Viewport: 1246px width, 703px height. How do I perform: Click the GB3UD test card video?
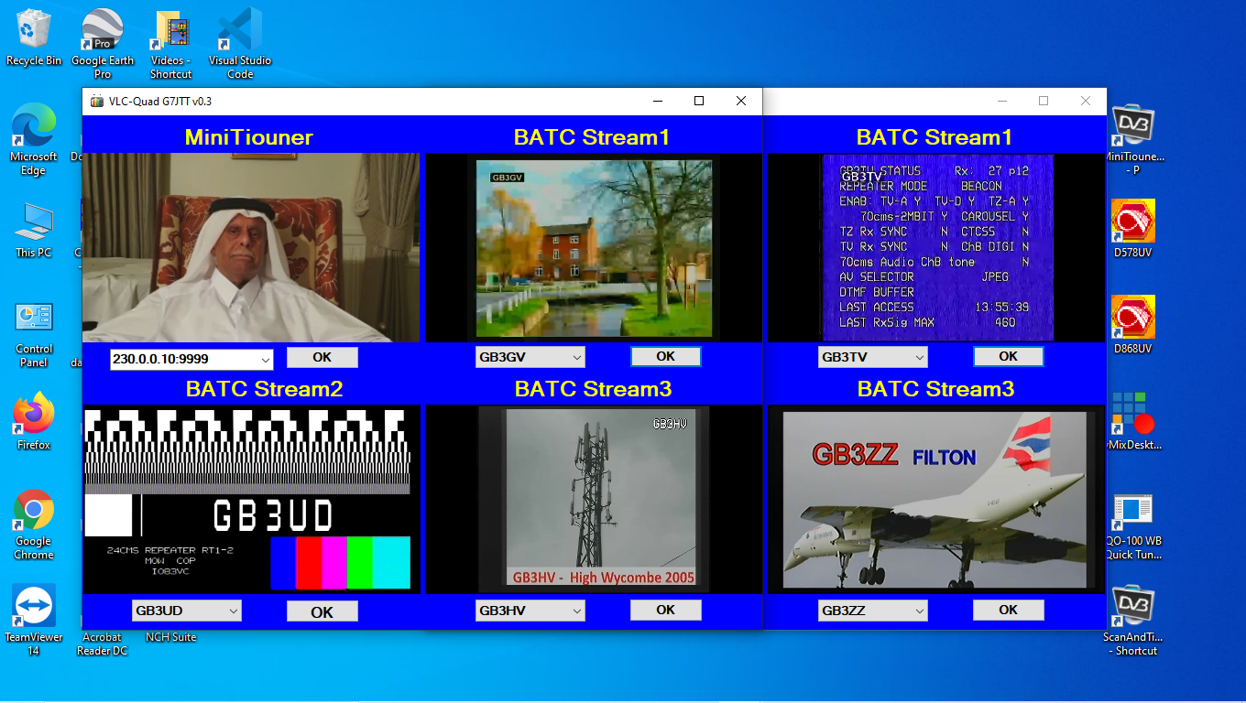(251, 500)
